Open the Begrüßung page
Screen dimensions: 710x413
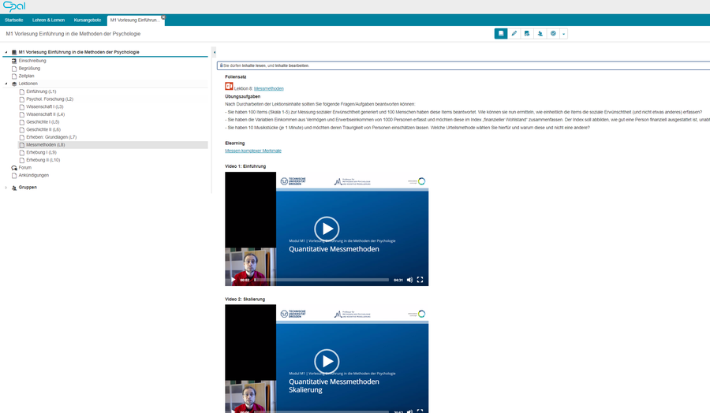[x=29, y=69]
